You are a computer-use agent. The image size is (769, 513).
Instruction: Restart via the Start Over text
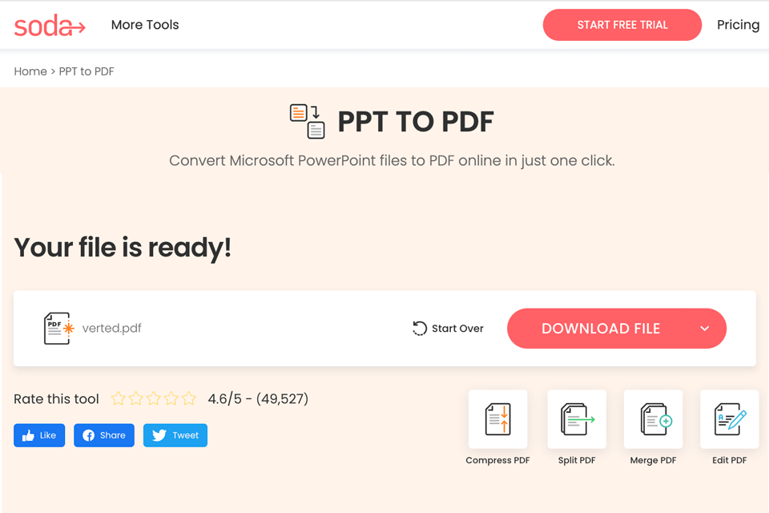click(457, 329)
